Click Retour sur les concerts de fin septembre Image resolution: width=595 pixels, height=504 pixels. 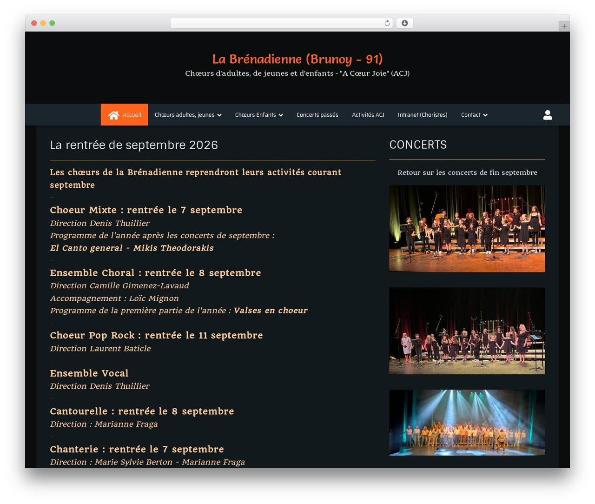(467, 172)
